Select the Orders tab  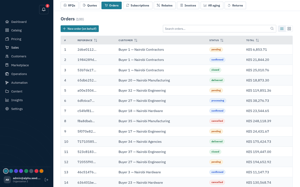click(111, 5)
